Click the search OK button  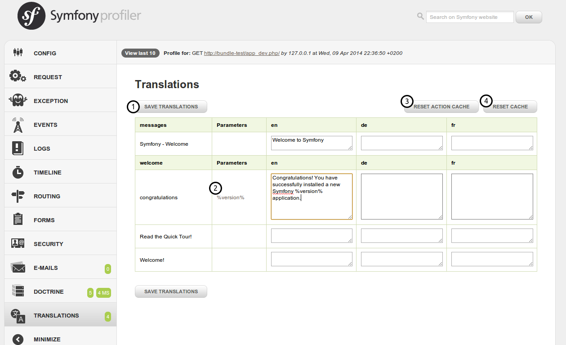pos(529,17)
